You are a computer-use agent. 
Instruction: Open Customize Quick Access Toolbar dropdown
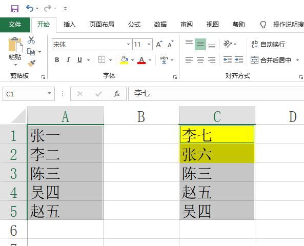[65, 9]
